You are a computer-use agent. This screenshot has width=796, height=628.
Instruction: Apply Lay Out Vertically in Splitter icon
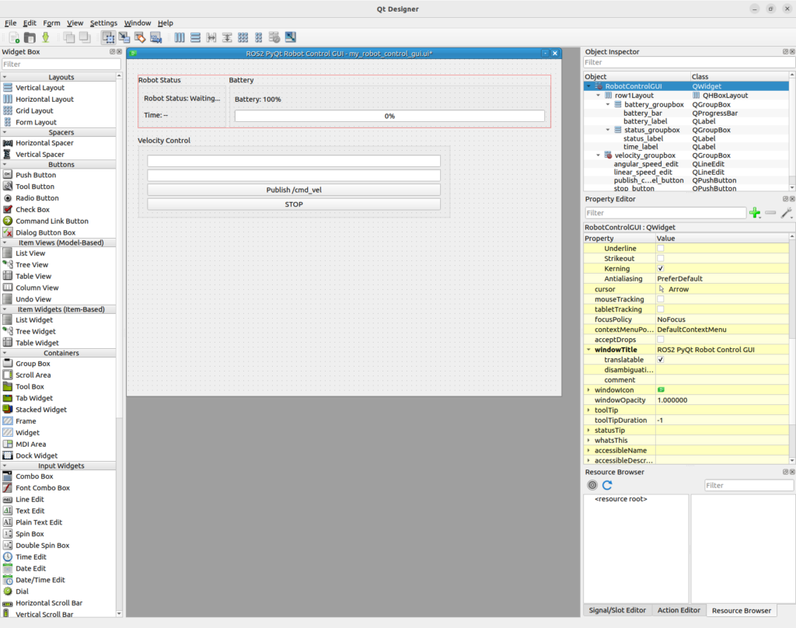point(227,37)
